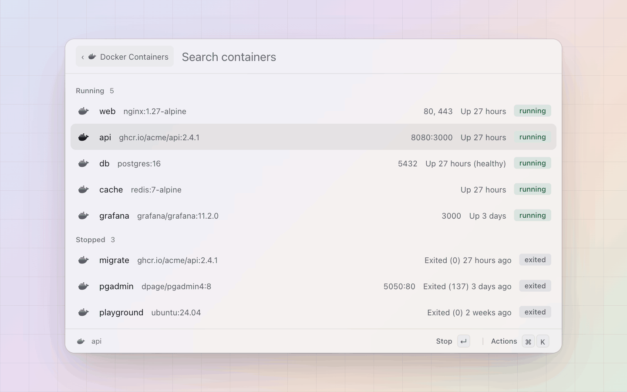Focus the Search containers field
Image resolution: width=627 pixels, height=392 pixels.
tap(366, 57)
